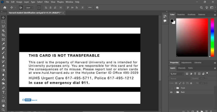Expand the Back layer group

(175, 92)
